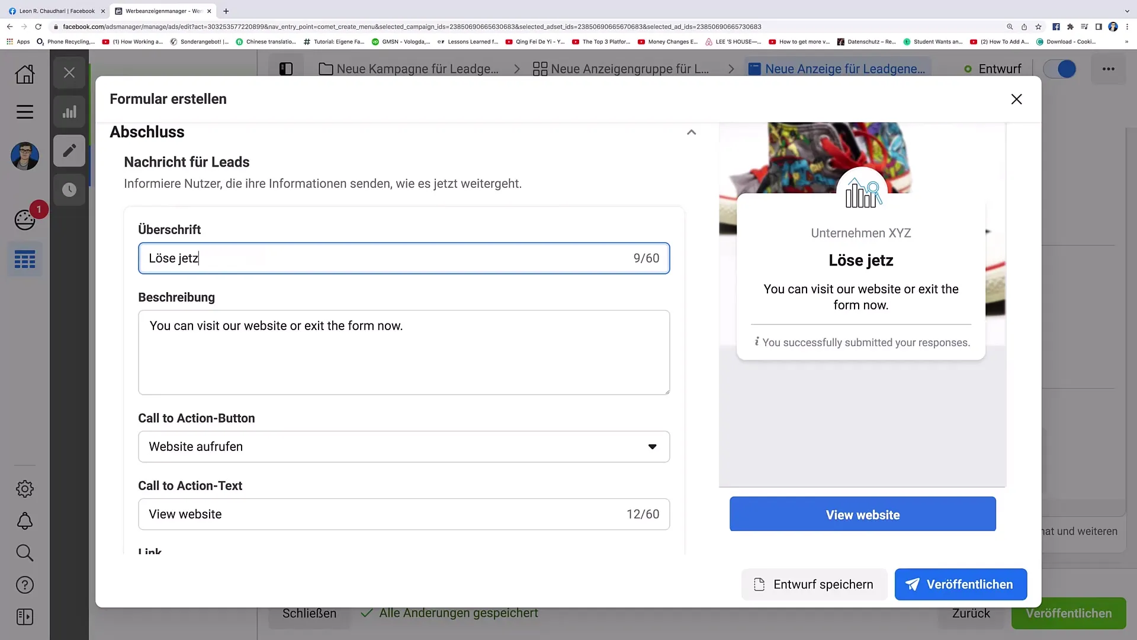Image resolution: width=1137 pixels, height=640 pixels.
Task: Click the settings gear sidebar icon
Action: pos(25,488)
